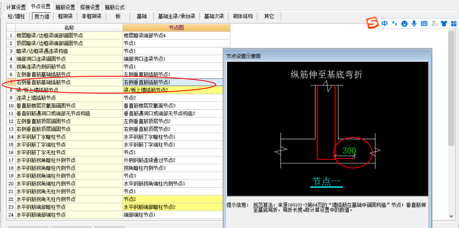Open the Sogou emoji panel icon
This screenshot has height=228, width=459.
[x=404, y=24]
